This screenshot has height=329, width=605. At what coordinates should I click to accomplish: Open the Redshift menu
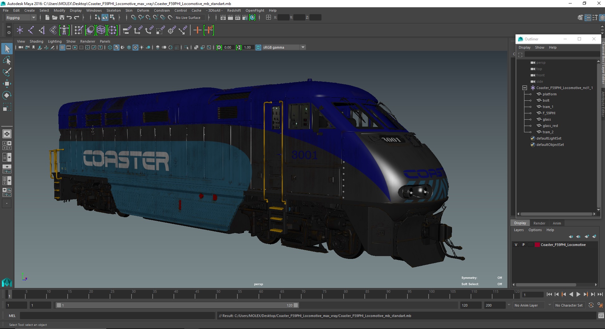(x=234, y=10)
